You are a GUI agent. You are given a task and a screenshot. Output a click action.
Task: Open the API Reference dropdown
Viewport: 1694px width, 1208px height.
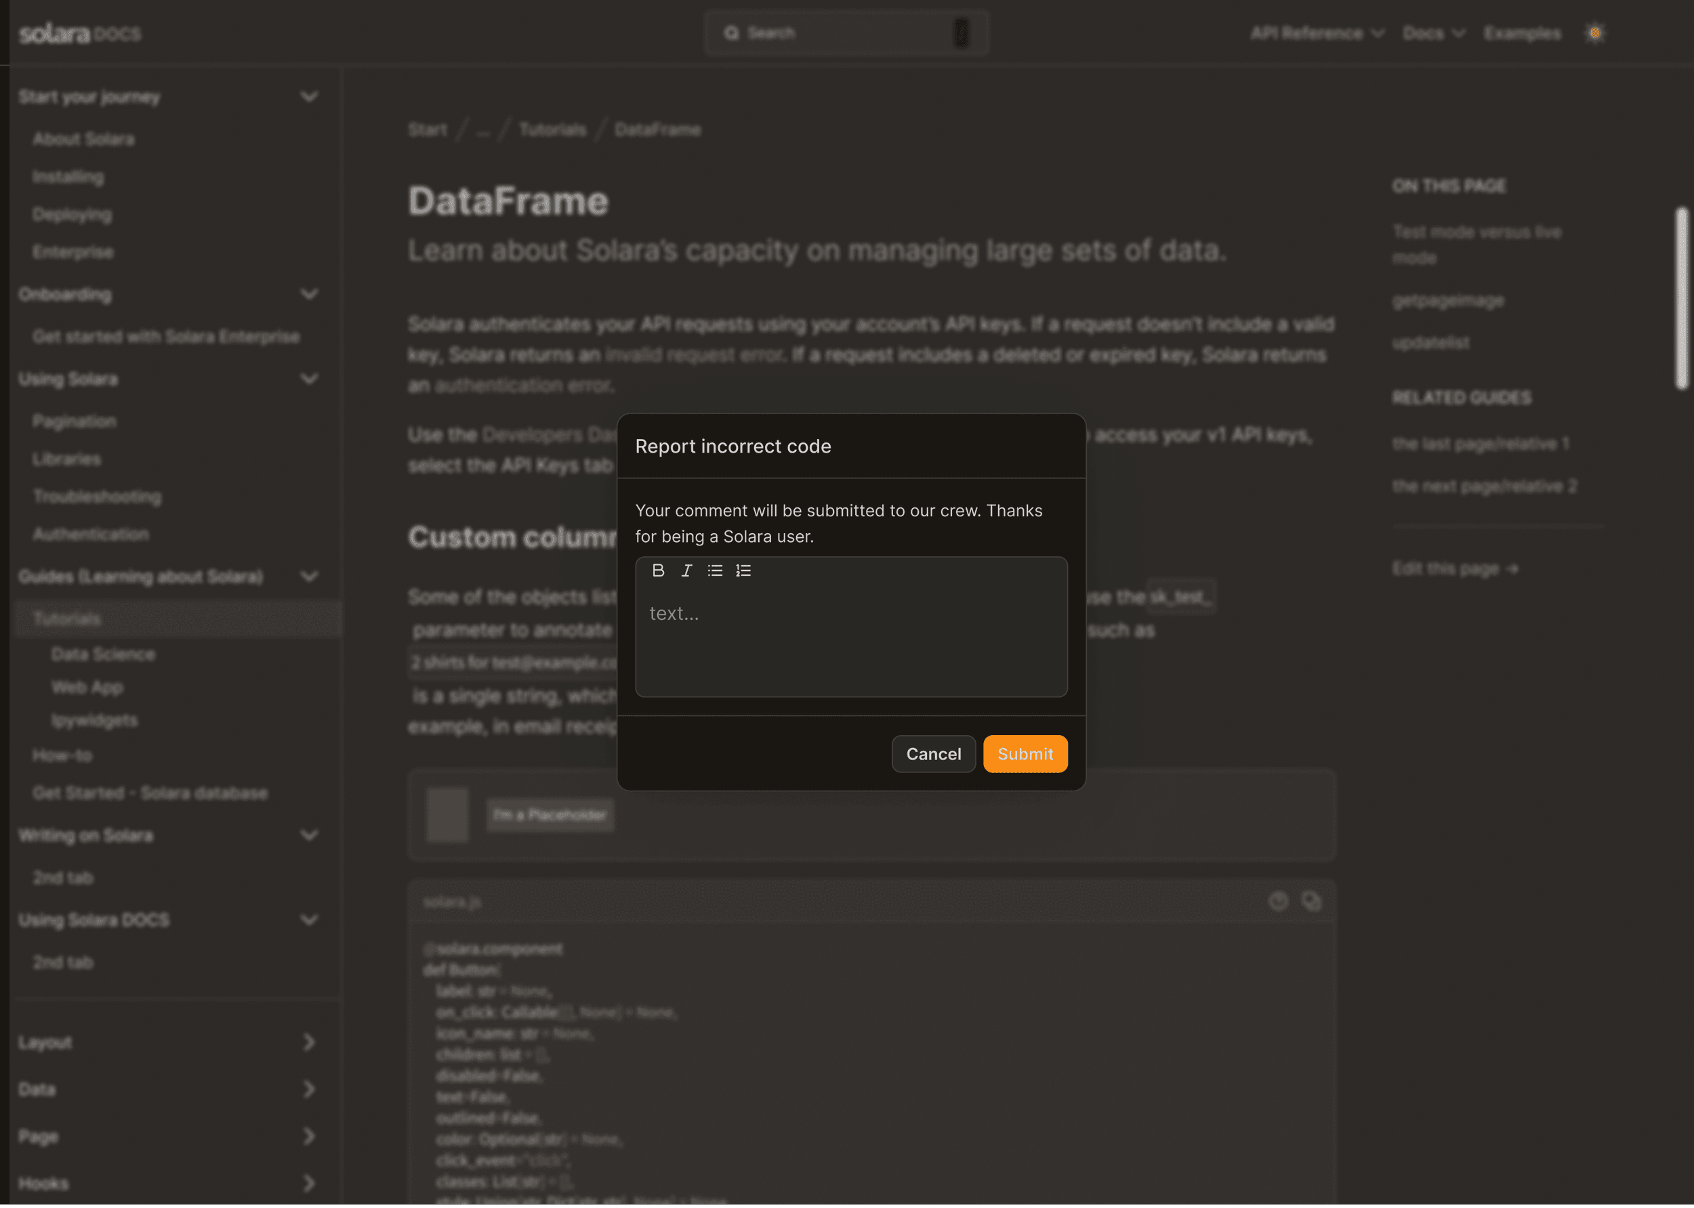tap(1316, 33)
